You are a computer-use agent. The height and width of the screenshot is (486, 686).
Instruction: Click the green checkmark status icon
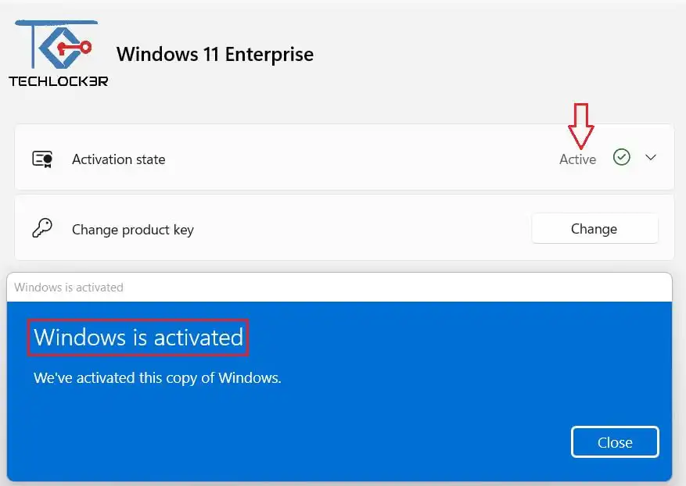622,158
